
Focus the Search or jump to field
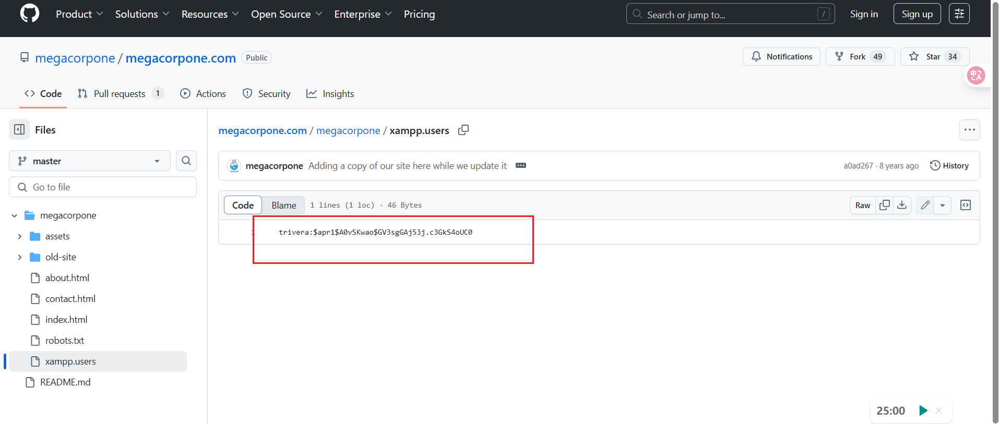coord(730,14)
